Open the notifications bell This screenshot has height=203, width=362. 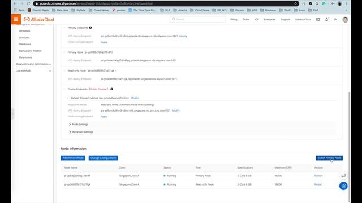(327, 20)
